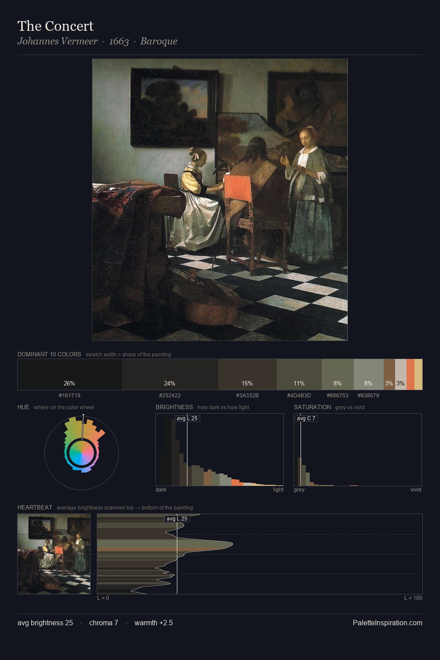Click the hex code label '#4D4B3D'

click(x=299, y=396)
